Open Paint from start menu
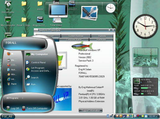 (x=12, y=84)
